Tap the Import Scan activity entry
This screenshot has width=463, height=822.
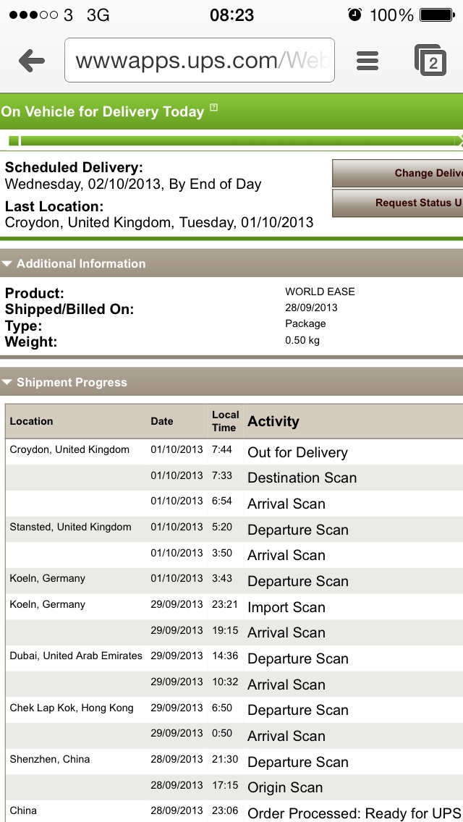tap(286, 607)
